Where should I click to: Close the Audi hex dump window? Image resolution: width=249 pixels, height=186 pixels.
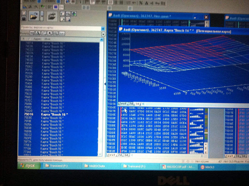point(206,17)
